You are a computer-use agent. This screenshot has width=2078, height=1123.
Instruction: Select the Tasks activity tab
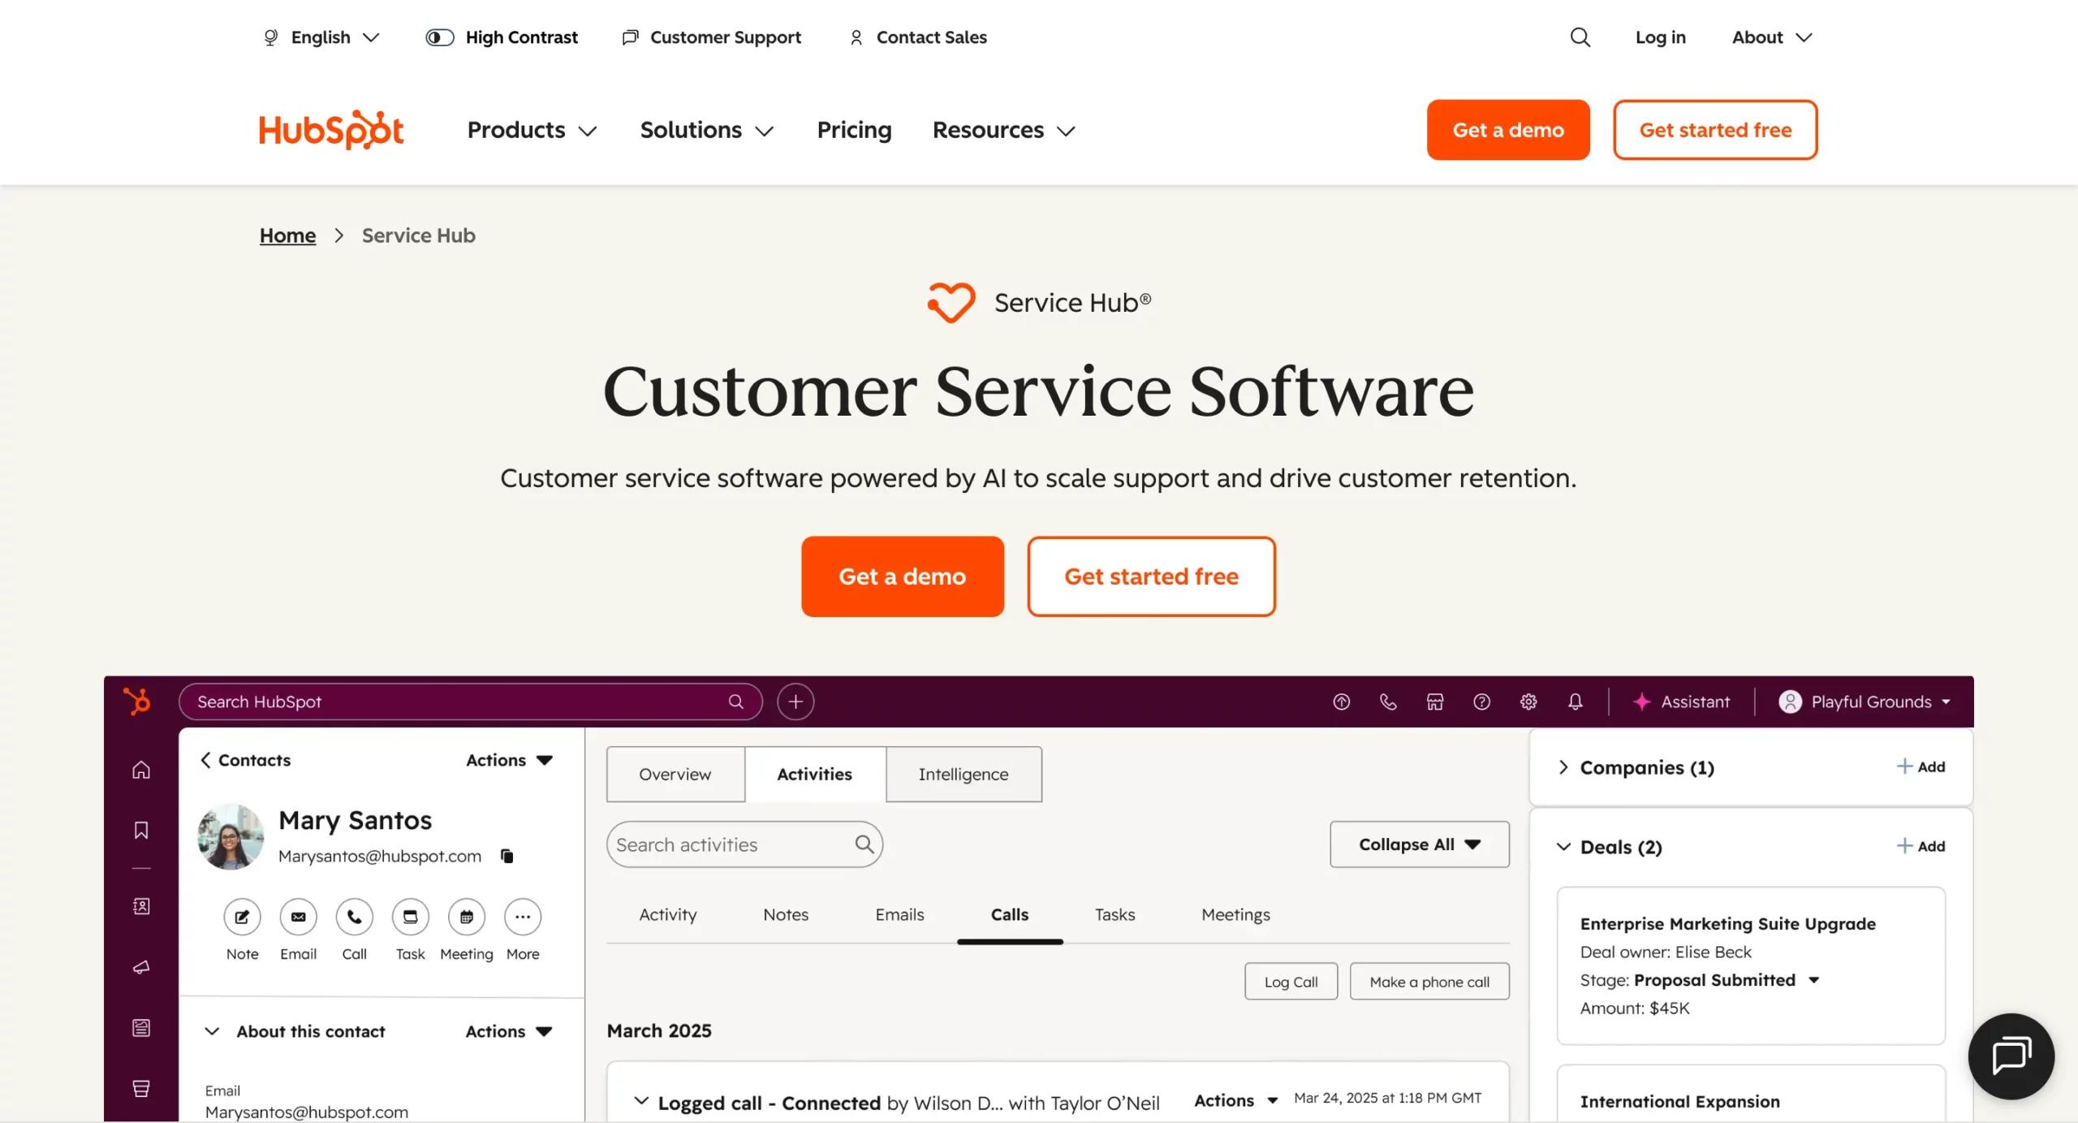(1114, 915)
